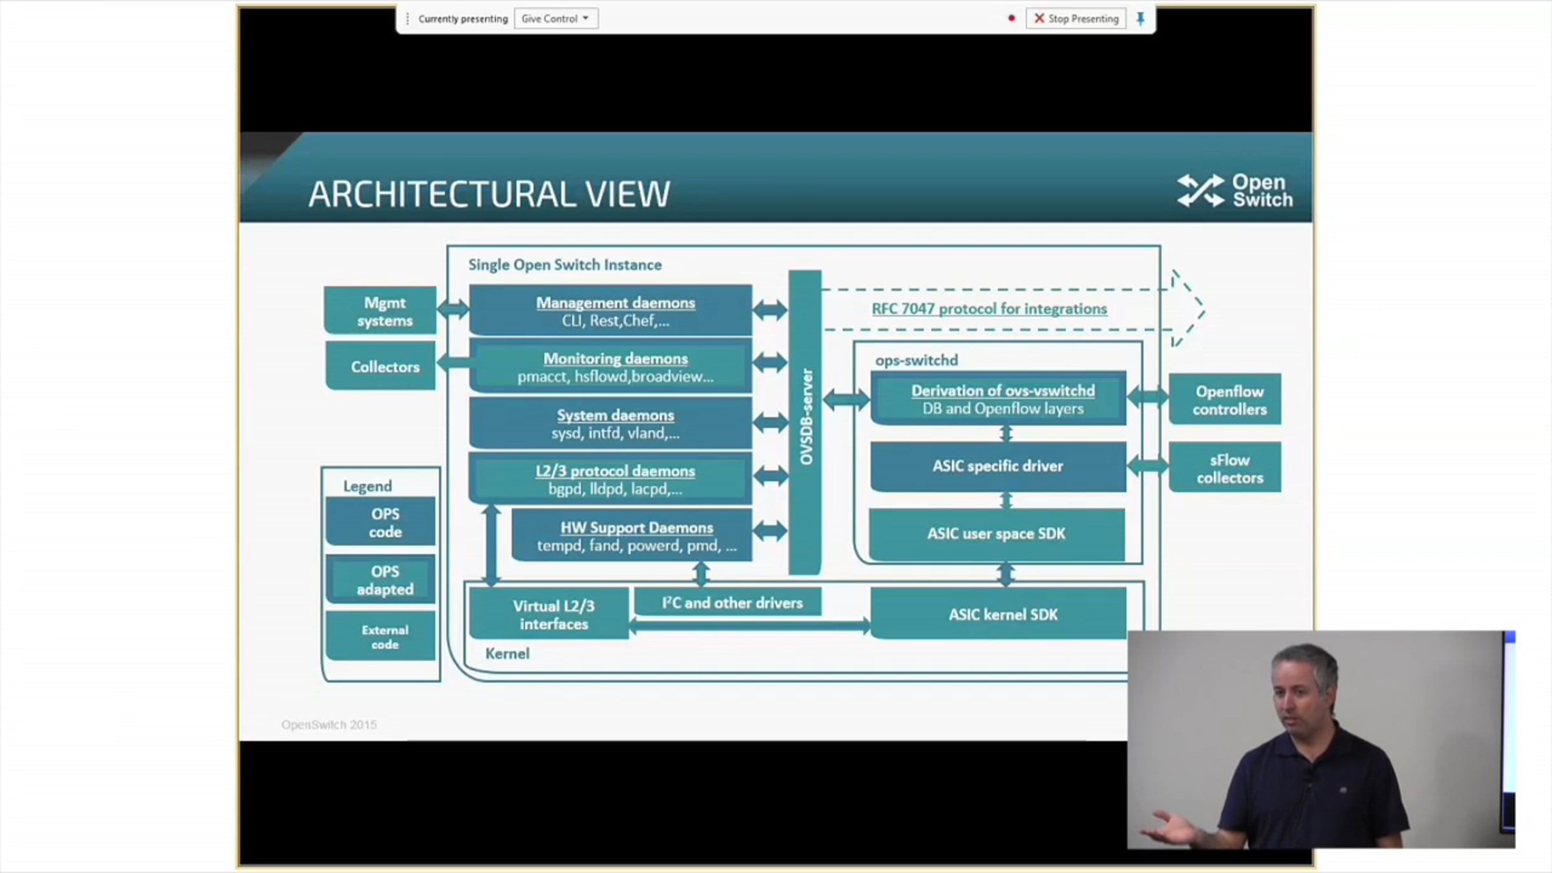Click arrow between Mgmt systems and Management daemons
The height and width of the screenshot is (873, 1552).
453,308
